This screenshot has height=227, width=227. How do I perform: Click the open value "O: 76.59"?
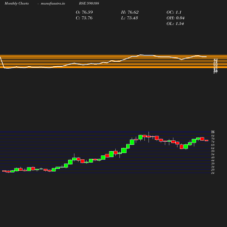tap(84, 12)
